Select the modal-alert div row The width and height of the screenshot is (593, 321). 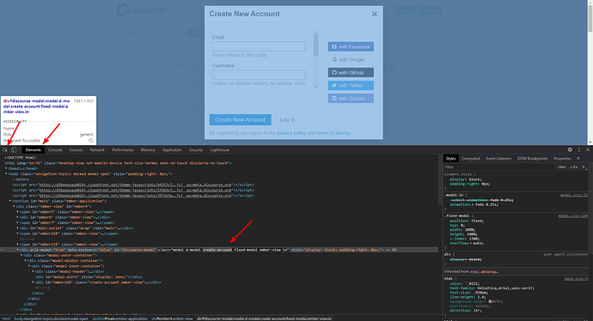point(89,277)
